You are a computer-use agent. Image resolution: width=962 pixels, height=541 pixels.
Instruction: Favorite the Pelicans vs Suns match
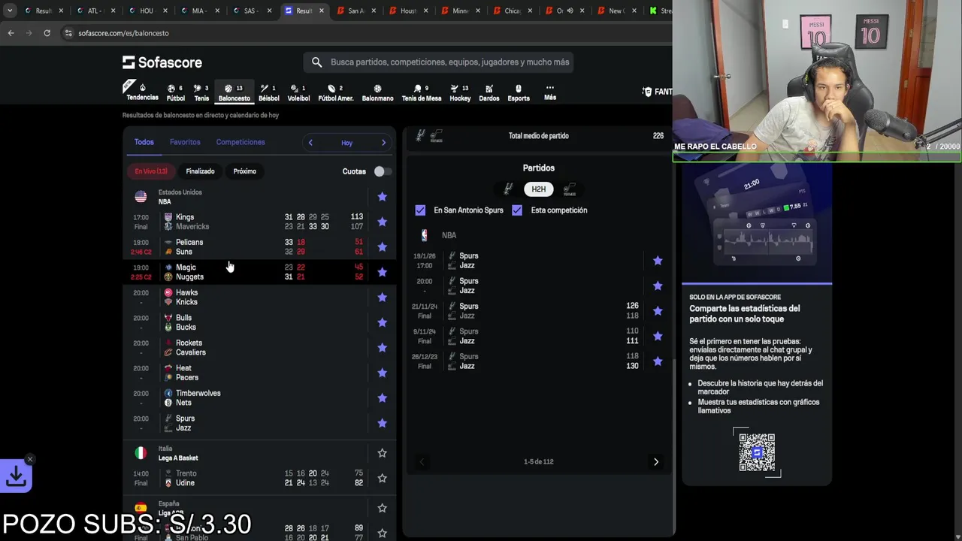coord(382,247)
